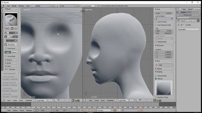Viewport: 202px width, 113px height.
Task: Enable the Render Border checkbox
Action: tap(156, 42)
